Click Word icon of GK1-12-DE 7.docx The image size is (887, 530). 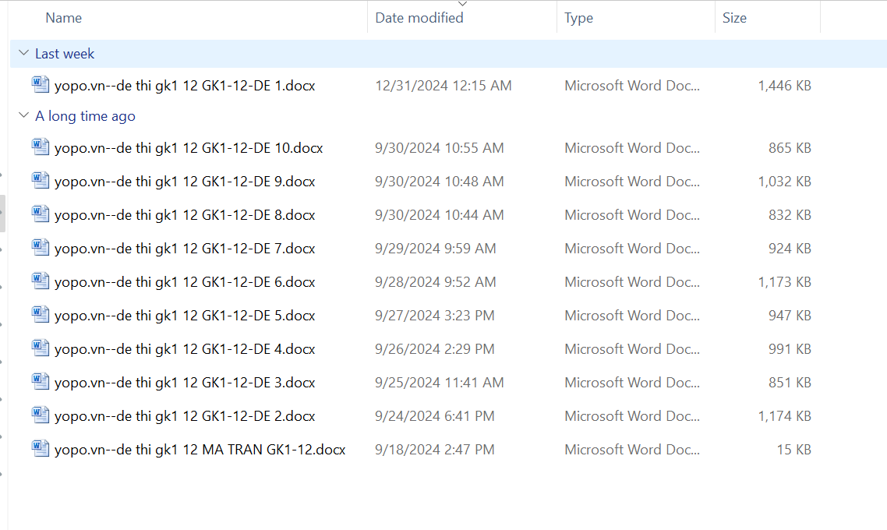[x=41, y=247]
